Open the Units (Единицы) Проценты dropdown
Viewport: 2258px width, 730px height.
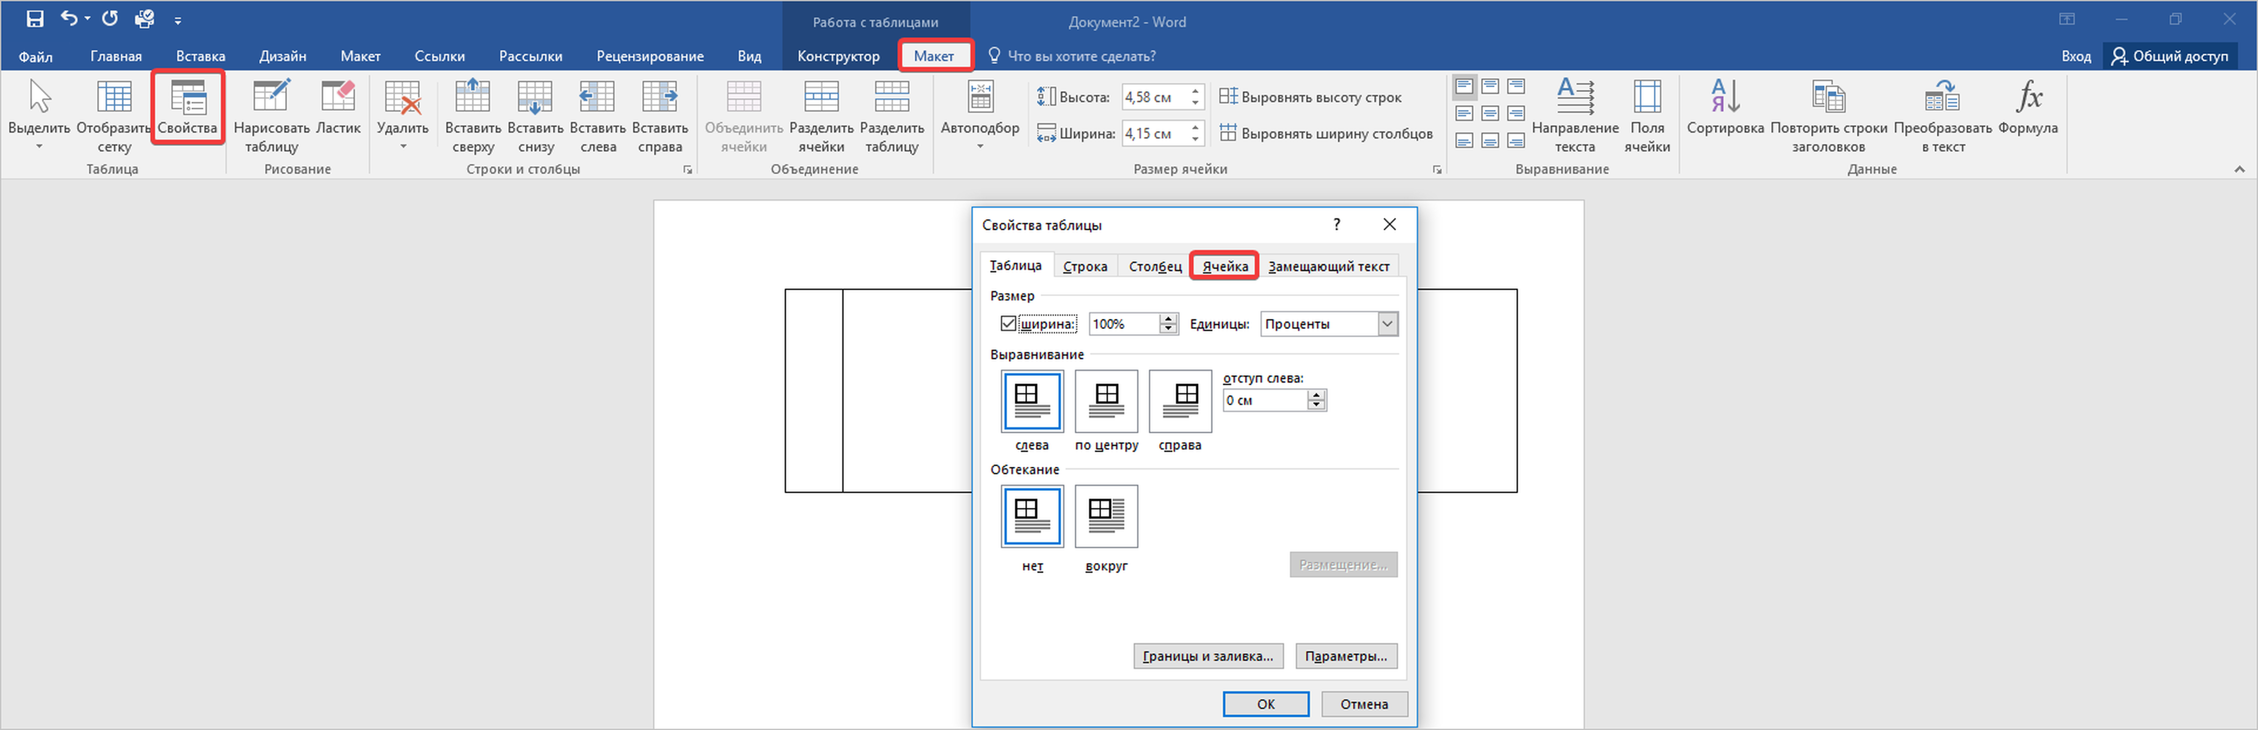tap(1387, 324)
